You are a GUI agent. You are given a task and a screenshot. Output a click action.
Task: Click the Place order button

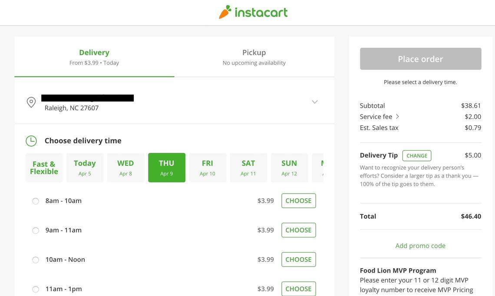click(x=421, y=59)
